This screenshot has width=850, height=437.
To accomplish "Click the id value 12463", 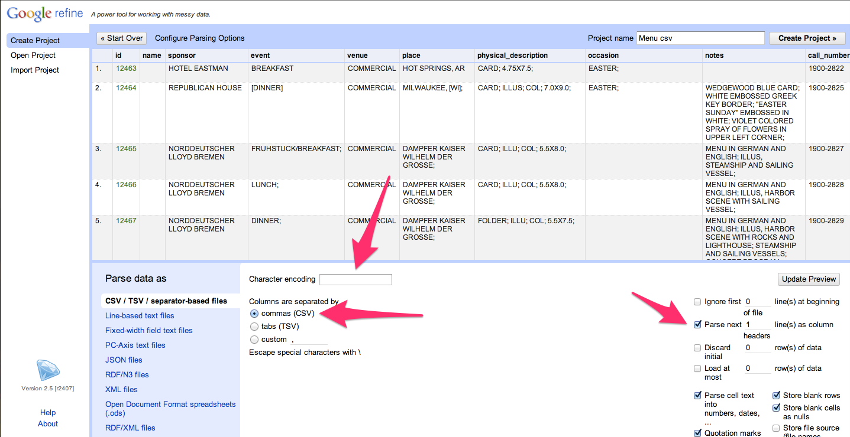I will (126, 69).
